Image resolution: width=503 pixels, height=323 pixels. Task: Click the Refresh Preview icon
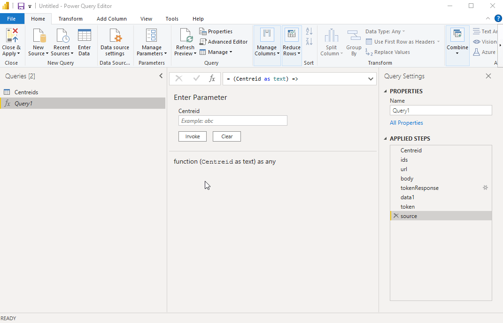186,36
